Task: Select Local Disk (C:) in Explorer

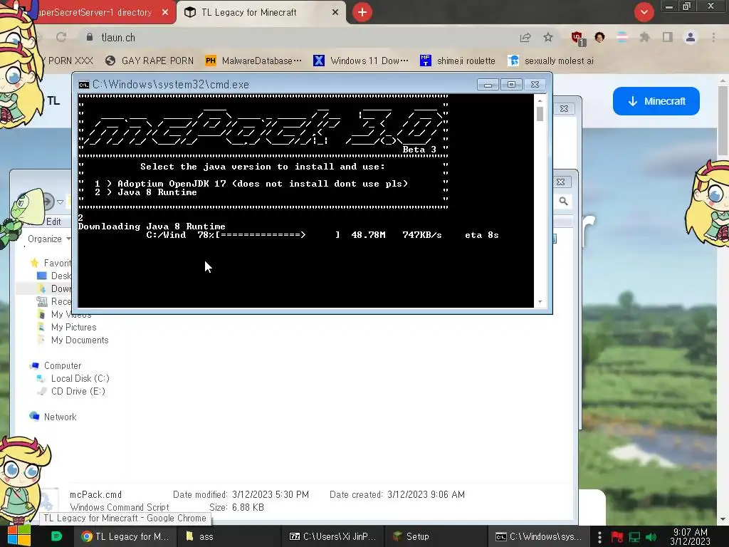Action: (x=74, y=379)
